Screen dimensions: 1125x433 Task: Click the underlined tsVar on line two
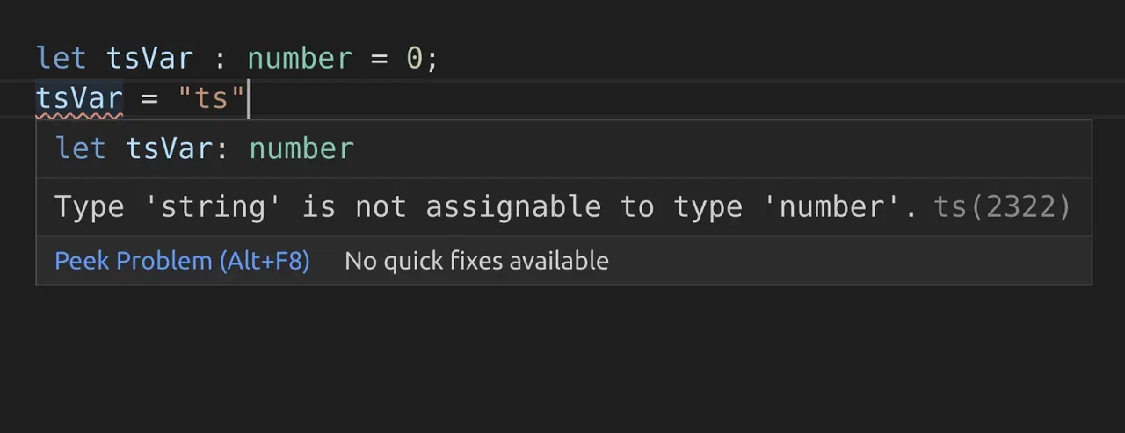(79, 98)
